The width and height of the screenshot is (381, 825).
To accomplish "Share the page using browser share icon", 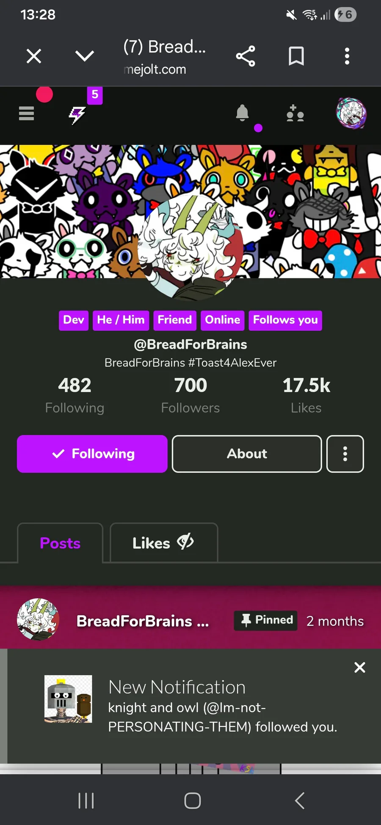I will click(246, 56).
